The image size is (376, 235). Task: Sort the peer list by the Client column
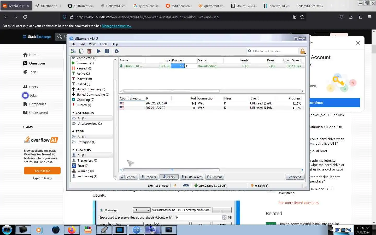coord(262,98)
